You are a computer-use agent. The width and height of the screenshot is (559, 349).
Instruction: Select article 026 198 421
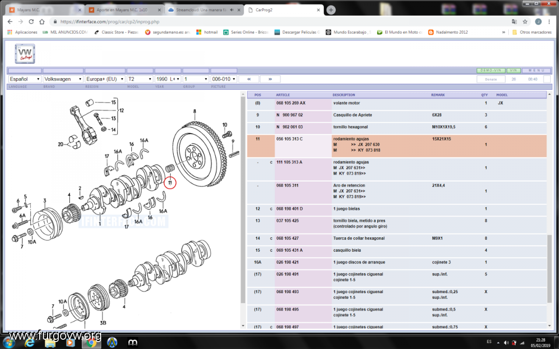point(287,262)
